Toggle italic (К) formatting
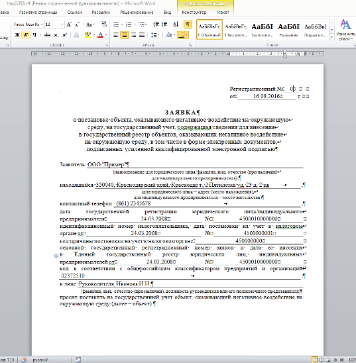 [26, 35]
